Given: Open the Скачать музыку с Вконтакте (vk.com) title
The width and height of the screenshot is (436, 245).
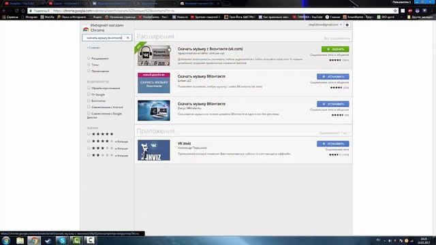Looking at the screenshot, I should click(211, 49).
